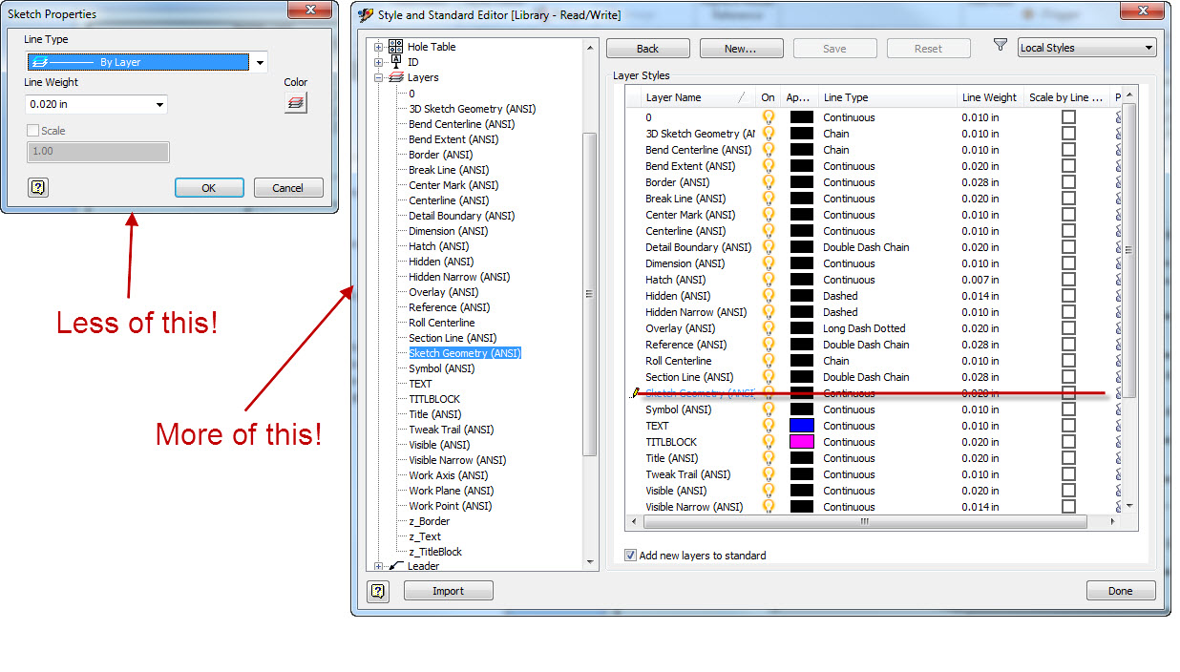Image resolution: width=1180 pixels, height=672 pixels.
Task: Click the pencil edit icon on Sketch Geometry row
Action: pos(635,392)
